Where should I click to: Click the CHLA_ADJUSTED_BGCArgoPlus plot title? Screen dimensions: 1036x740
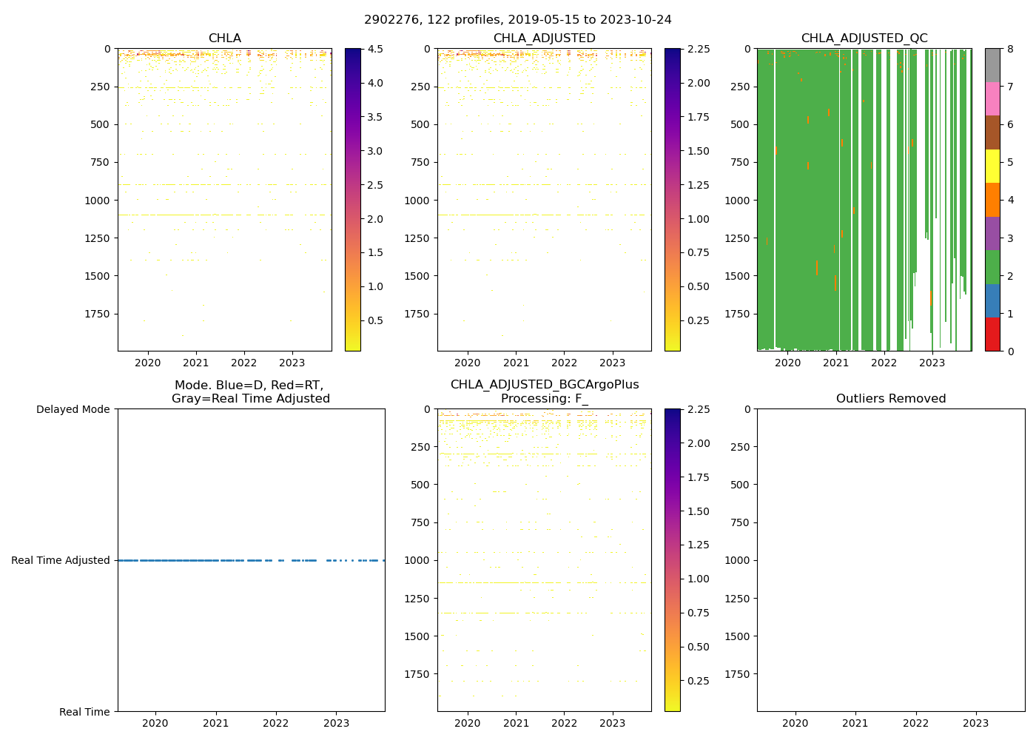[544, 385]
